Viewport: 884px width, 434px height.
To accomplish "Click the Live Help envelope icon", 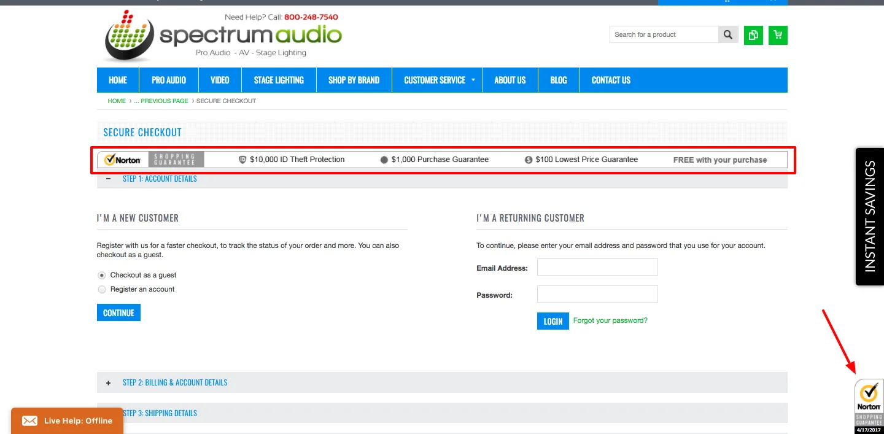I will pos(30,420).
